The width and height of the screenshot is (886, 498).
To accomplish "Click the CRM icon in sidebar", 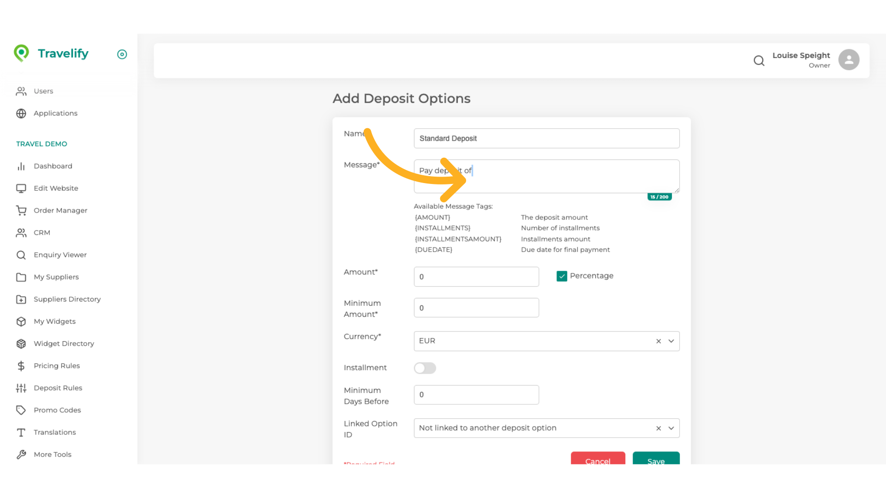I will [x=21, y=232].
